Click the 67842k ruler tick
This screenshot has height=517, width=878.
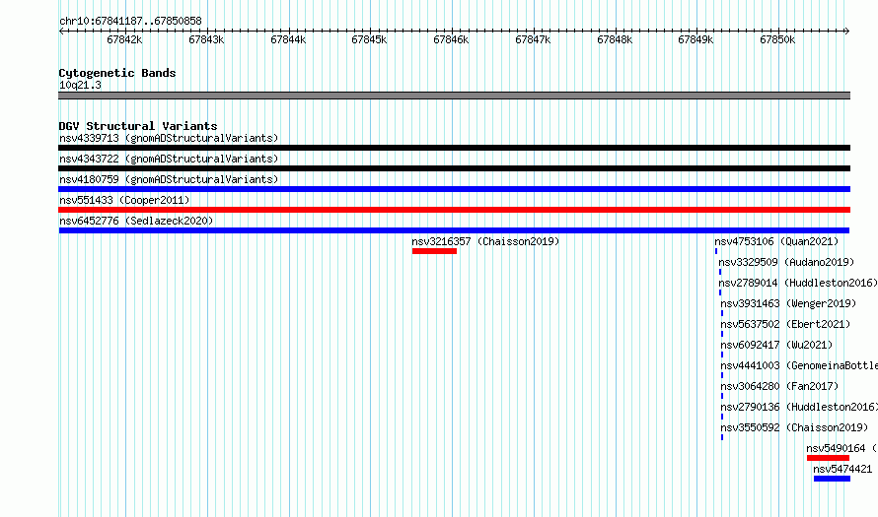(124, 39)
